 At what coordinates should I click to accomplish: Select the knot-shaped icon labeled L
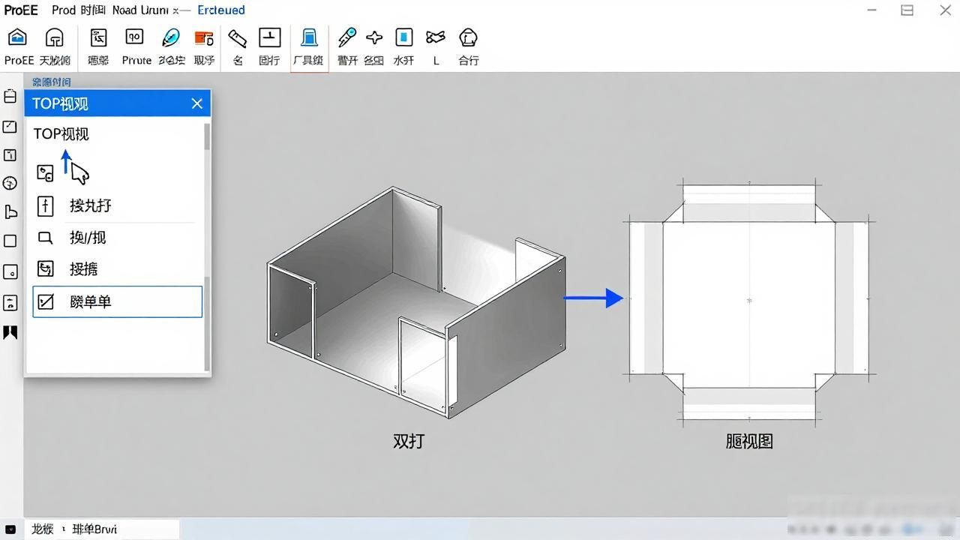(x=435, y=37)
